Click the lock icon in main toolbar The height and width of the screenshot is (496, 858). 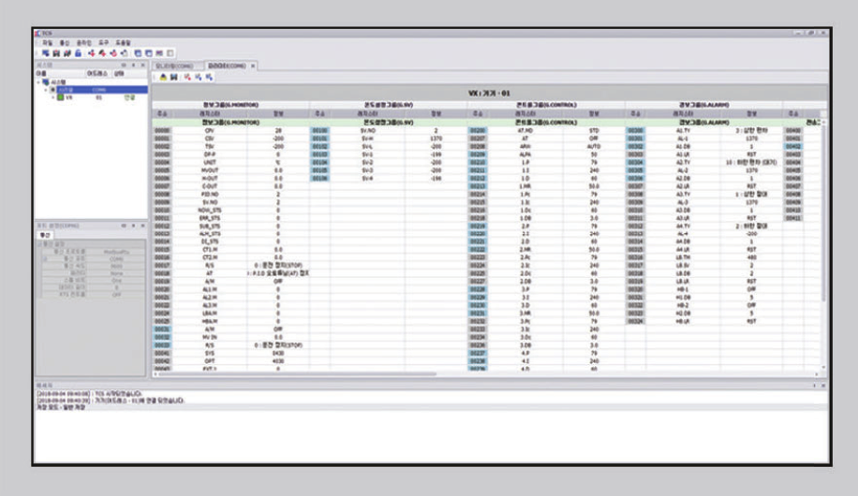coord(78,53)
